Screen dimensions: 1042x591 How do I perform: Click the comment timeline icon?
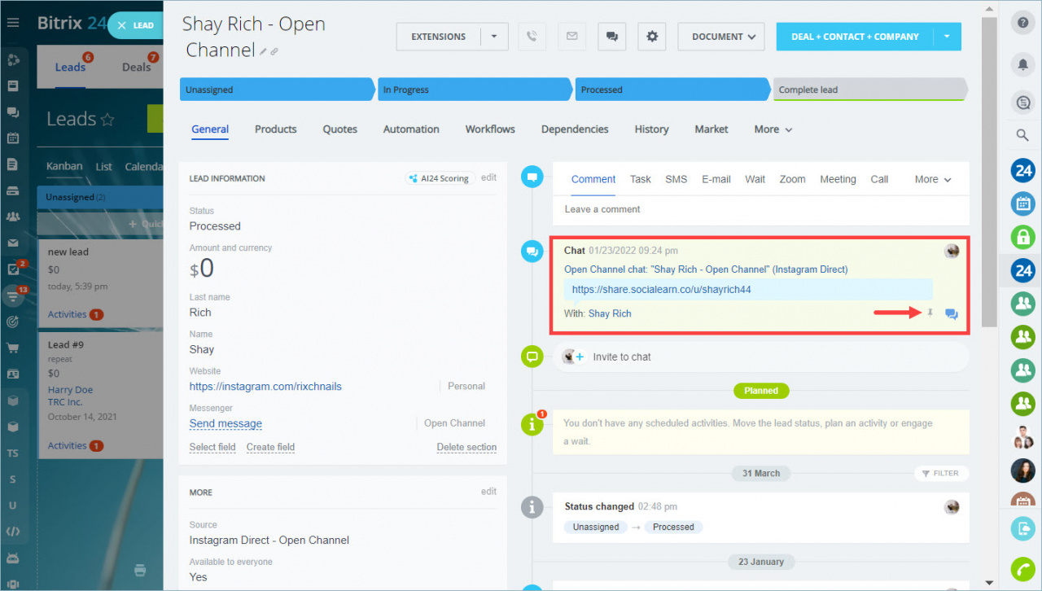(x=532, y=176)
